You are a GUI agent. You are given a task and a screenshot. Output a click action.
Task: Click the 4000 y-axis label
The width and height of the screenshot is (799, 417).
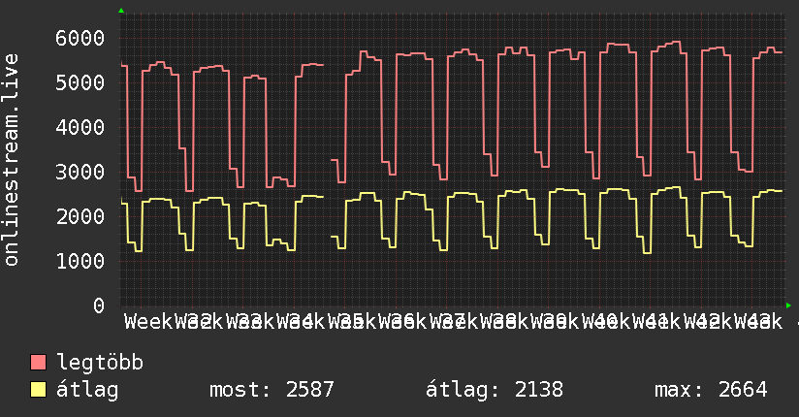pyautogui.click(x=80, y=127)
